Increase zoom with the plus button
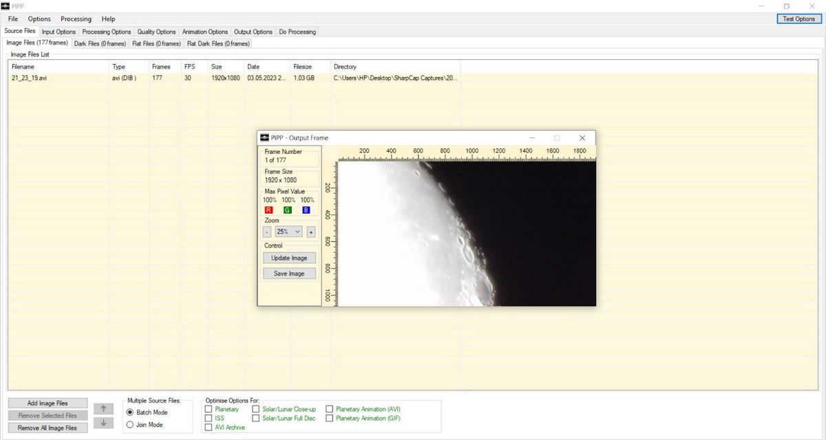Image resolution: width=826 pixels, height=440 pixels. [x=311, y=232]
